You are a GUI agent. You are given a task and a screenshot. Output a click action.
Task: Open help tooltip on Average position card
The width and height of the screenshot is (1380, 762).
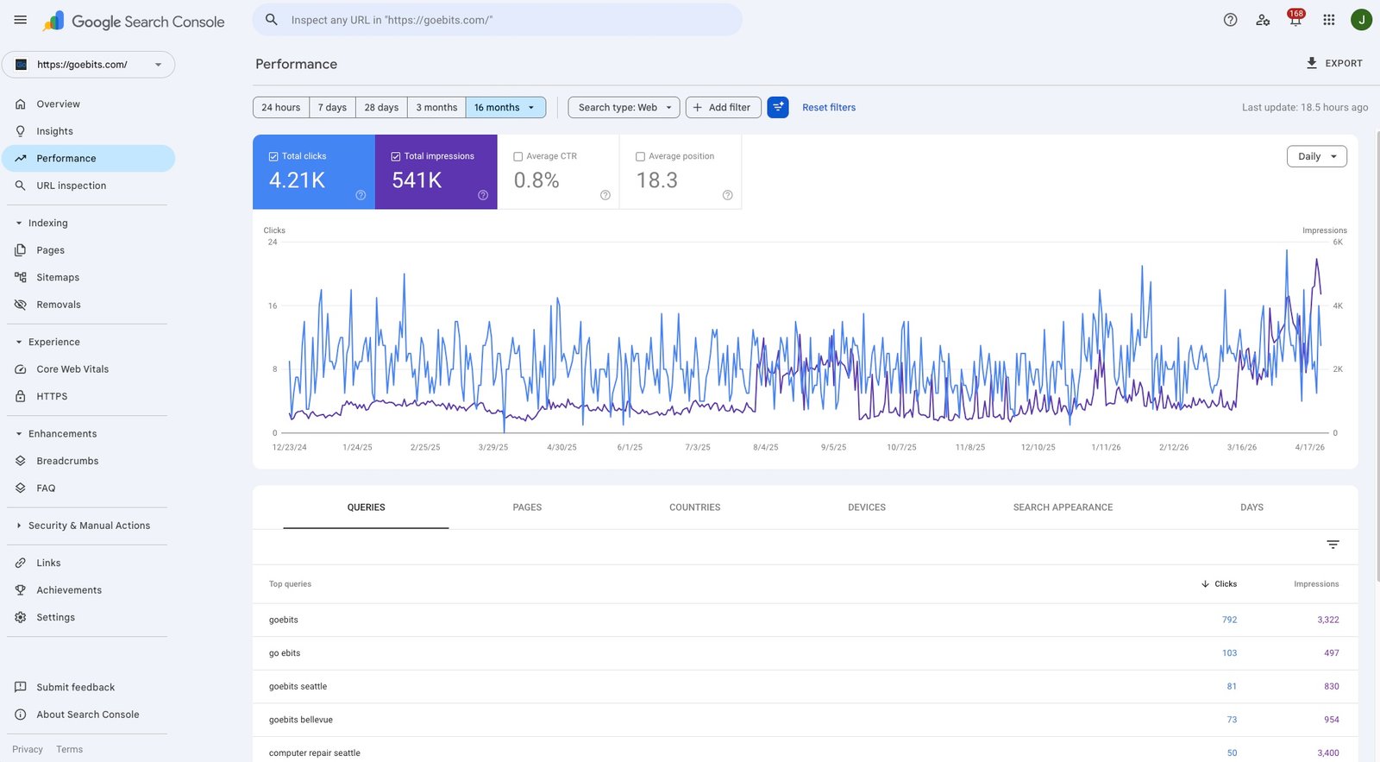pyautogui.click(x=727, y=195)
